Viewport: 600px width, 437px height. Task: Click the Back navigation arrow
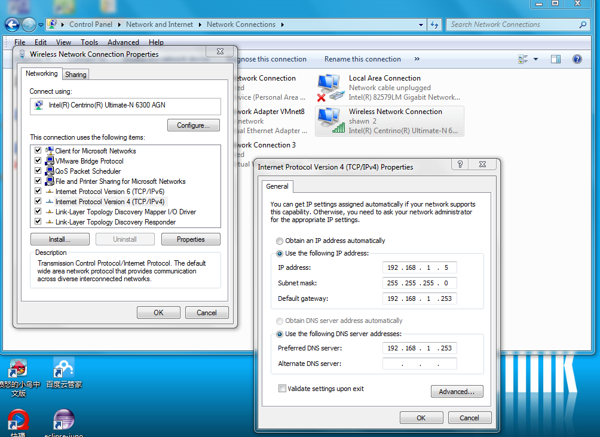(12, 25)
